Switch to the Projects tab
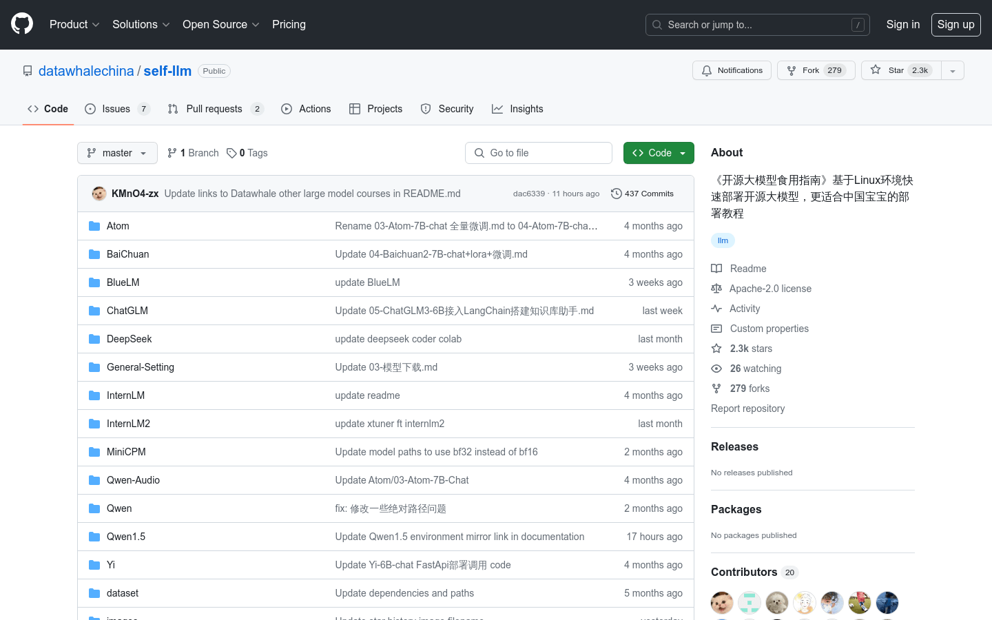 (x=375, y=109)
